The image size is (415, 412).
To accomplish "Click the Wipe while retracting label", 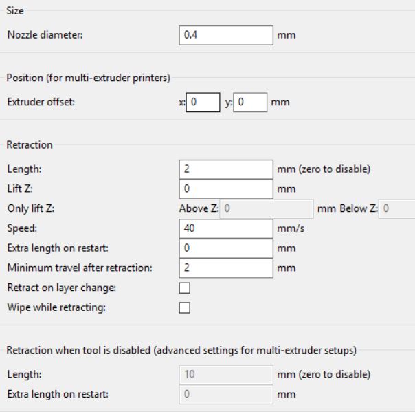I will (x=56, y=307).
